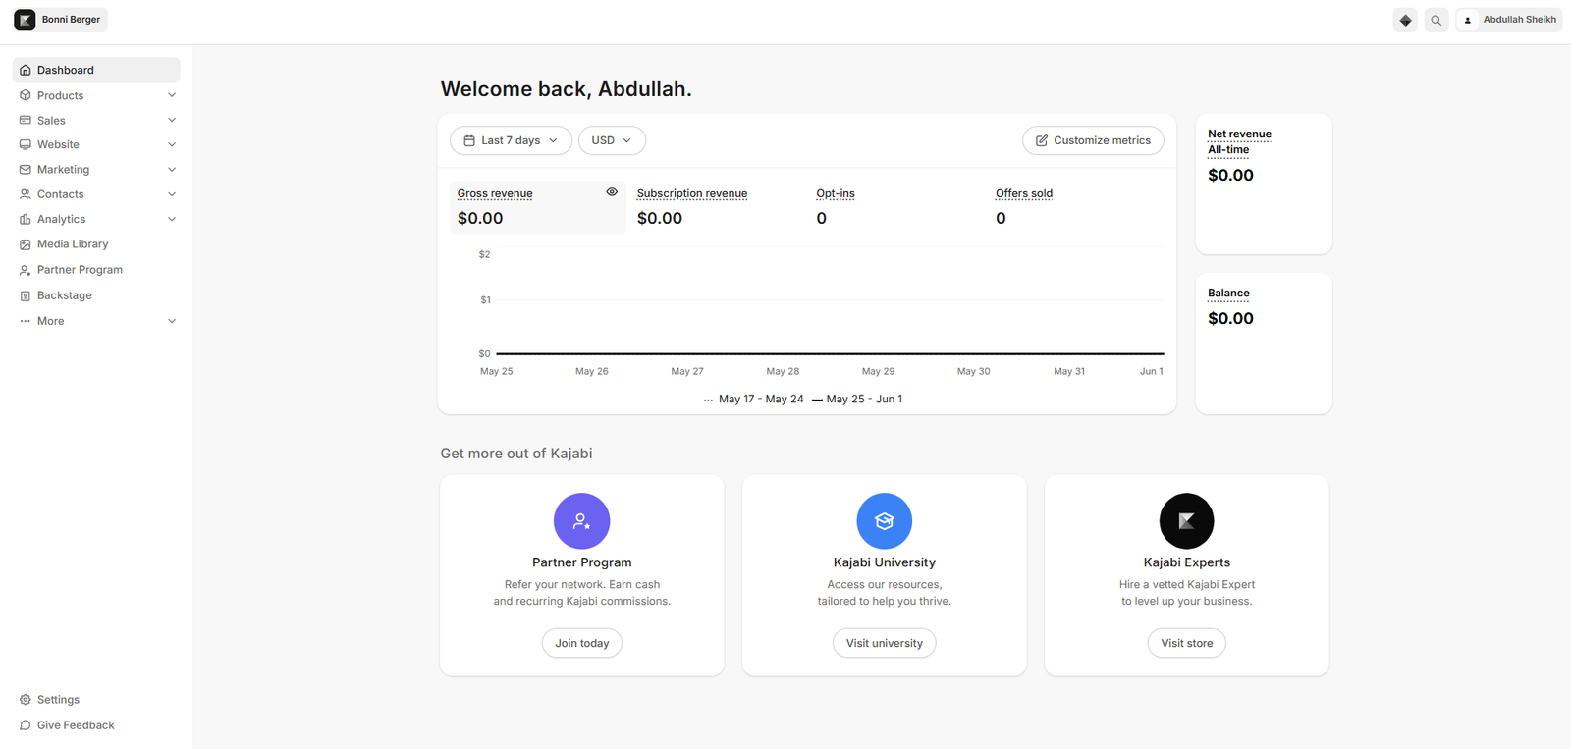Expand the Products sidebar chevron
This screenshot has height=749, width=1571.
172,95
